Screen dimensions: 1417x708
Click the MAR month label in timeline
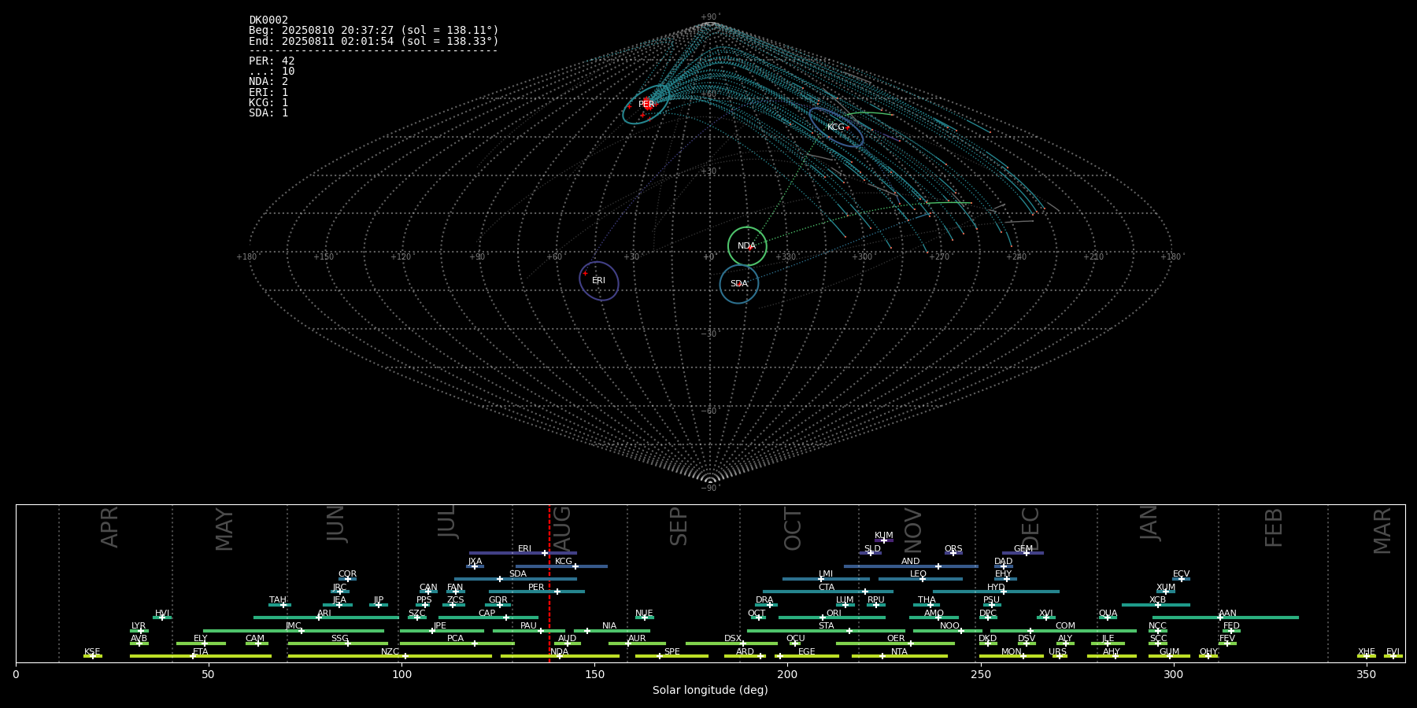pyautogui.click(x=1382, y=531)
